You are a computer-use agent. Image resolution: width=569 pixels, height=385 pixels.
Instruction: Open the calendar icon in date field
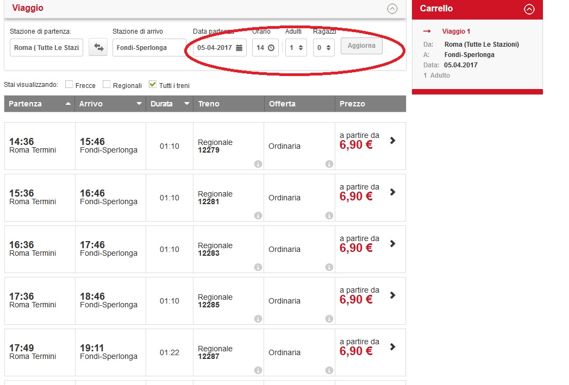pos(239,48)
